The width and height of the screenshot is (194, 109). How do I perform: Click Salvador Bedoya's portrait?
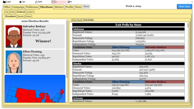pos(14,36)
